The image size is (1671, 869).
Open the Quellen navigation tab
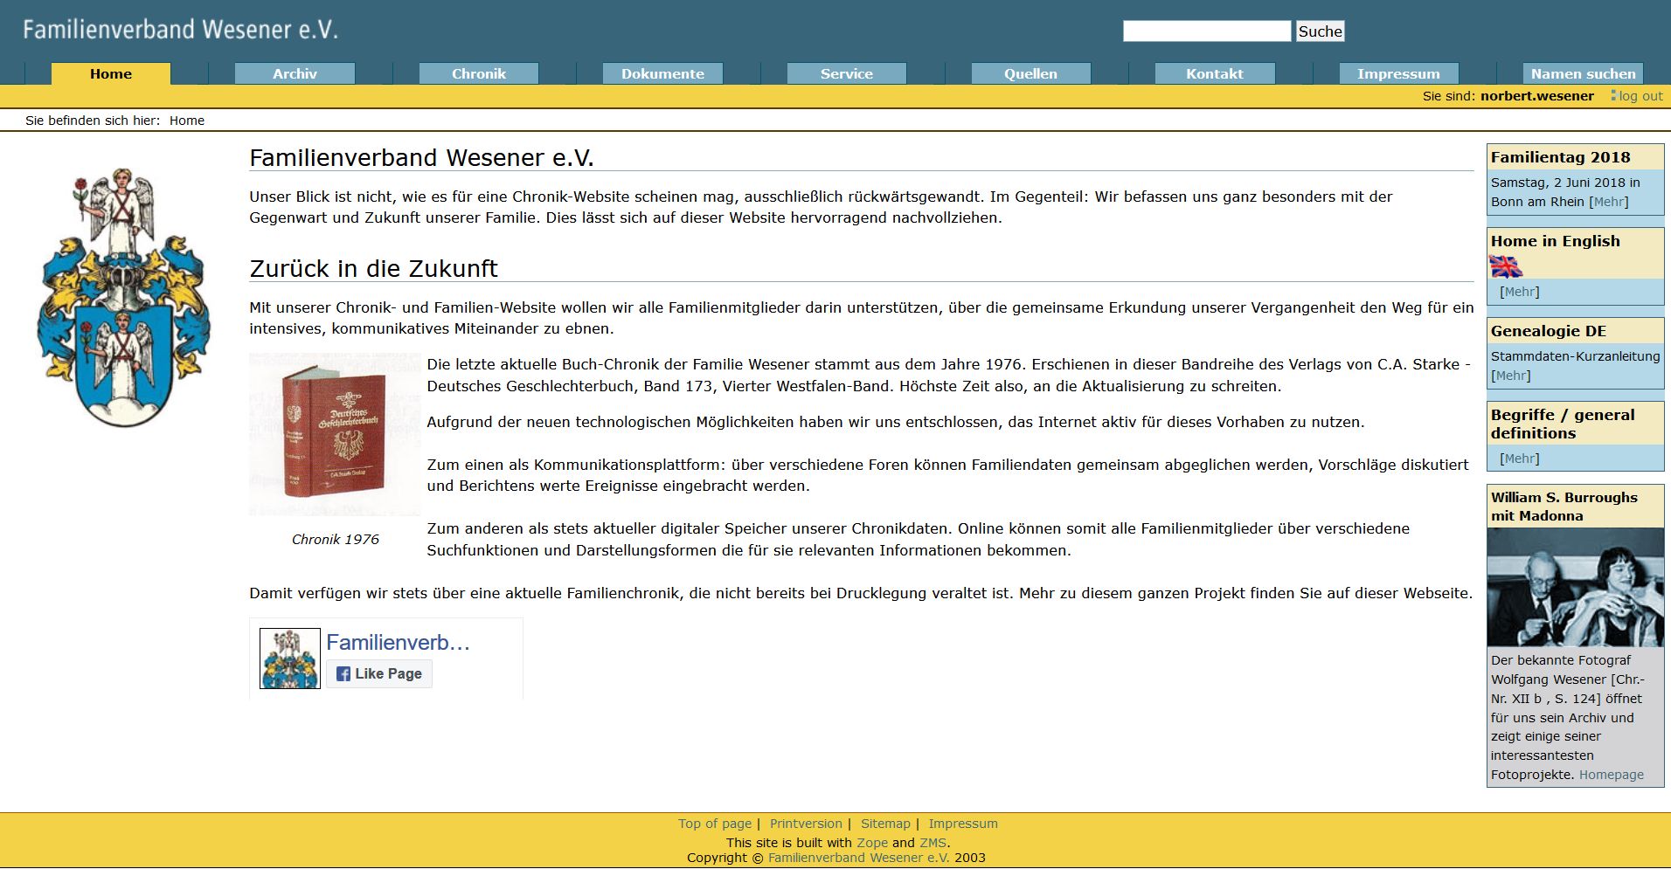[1030, 74]
